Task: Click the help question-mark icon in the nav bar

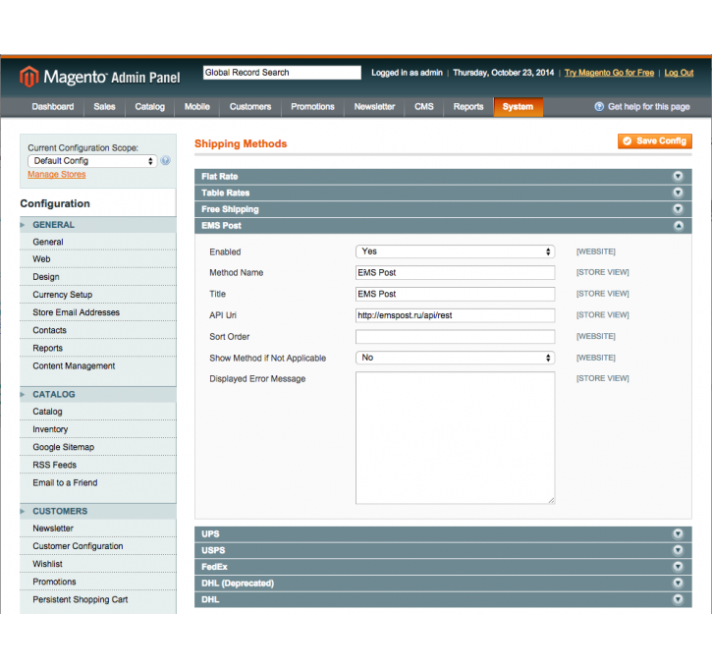Action: (x=599, y=107)
